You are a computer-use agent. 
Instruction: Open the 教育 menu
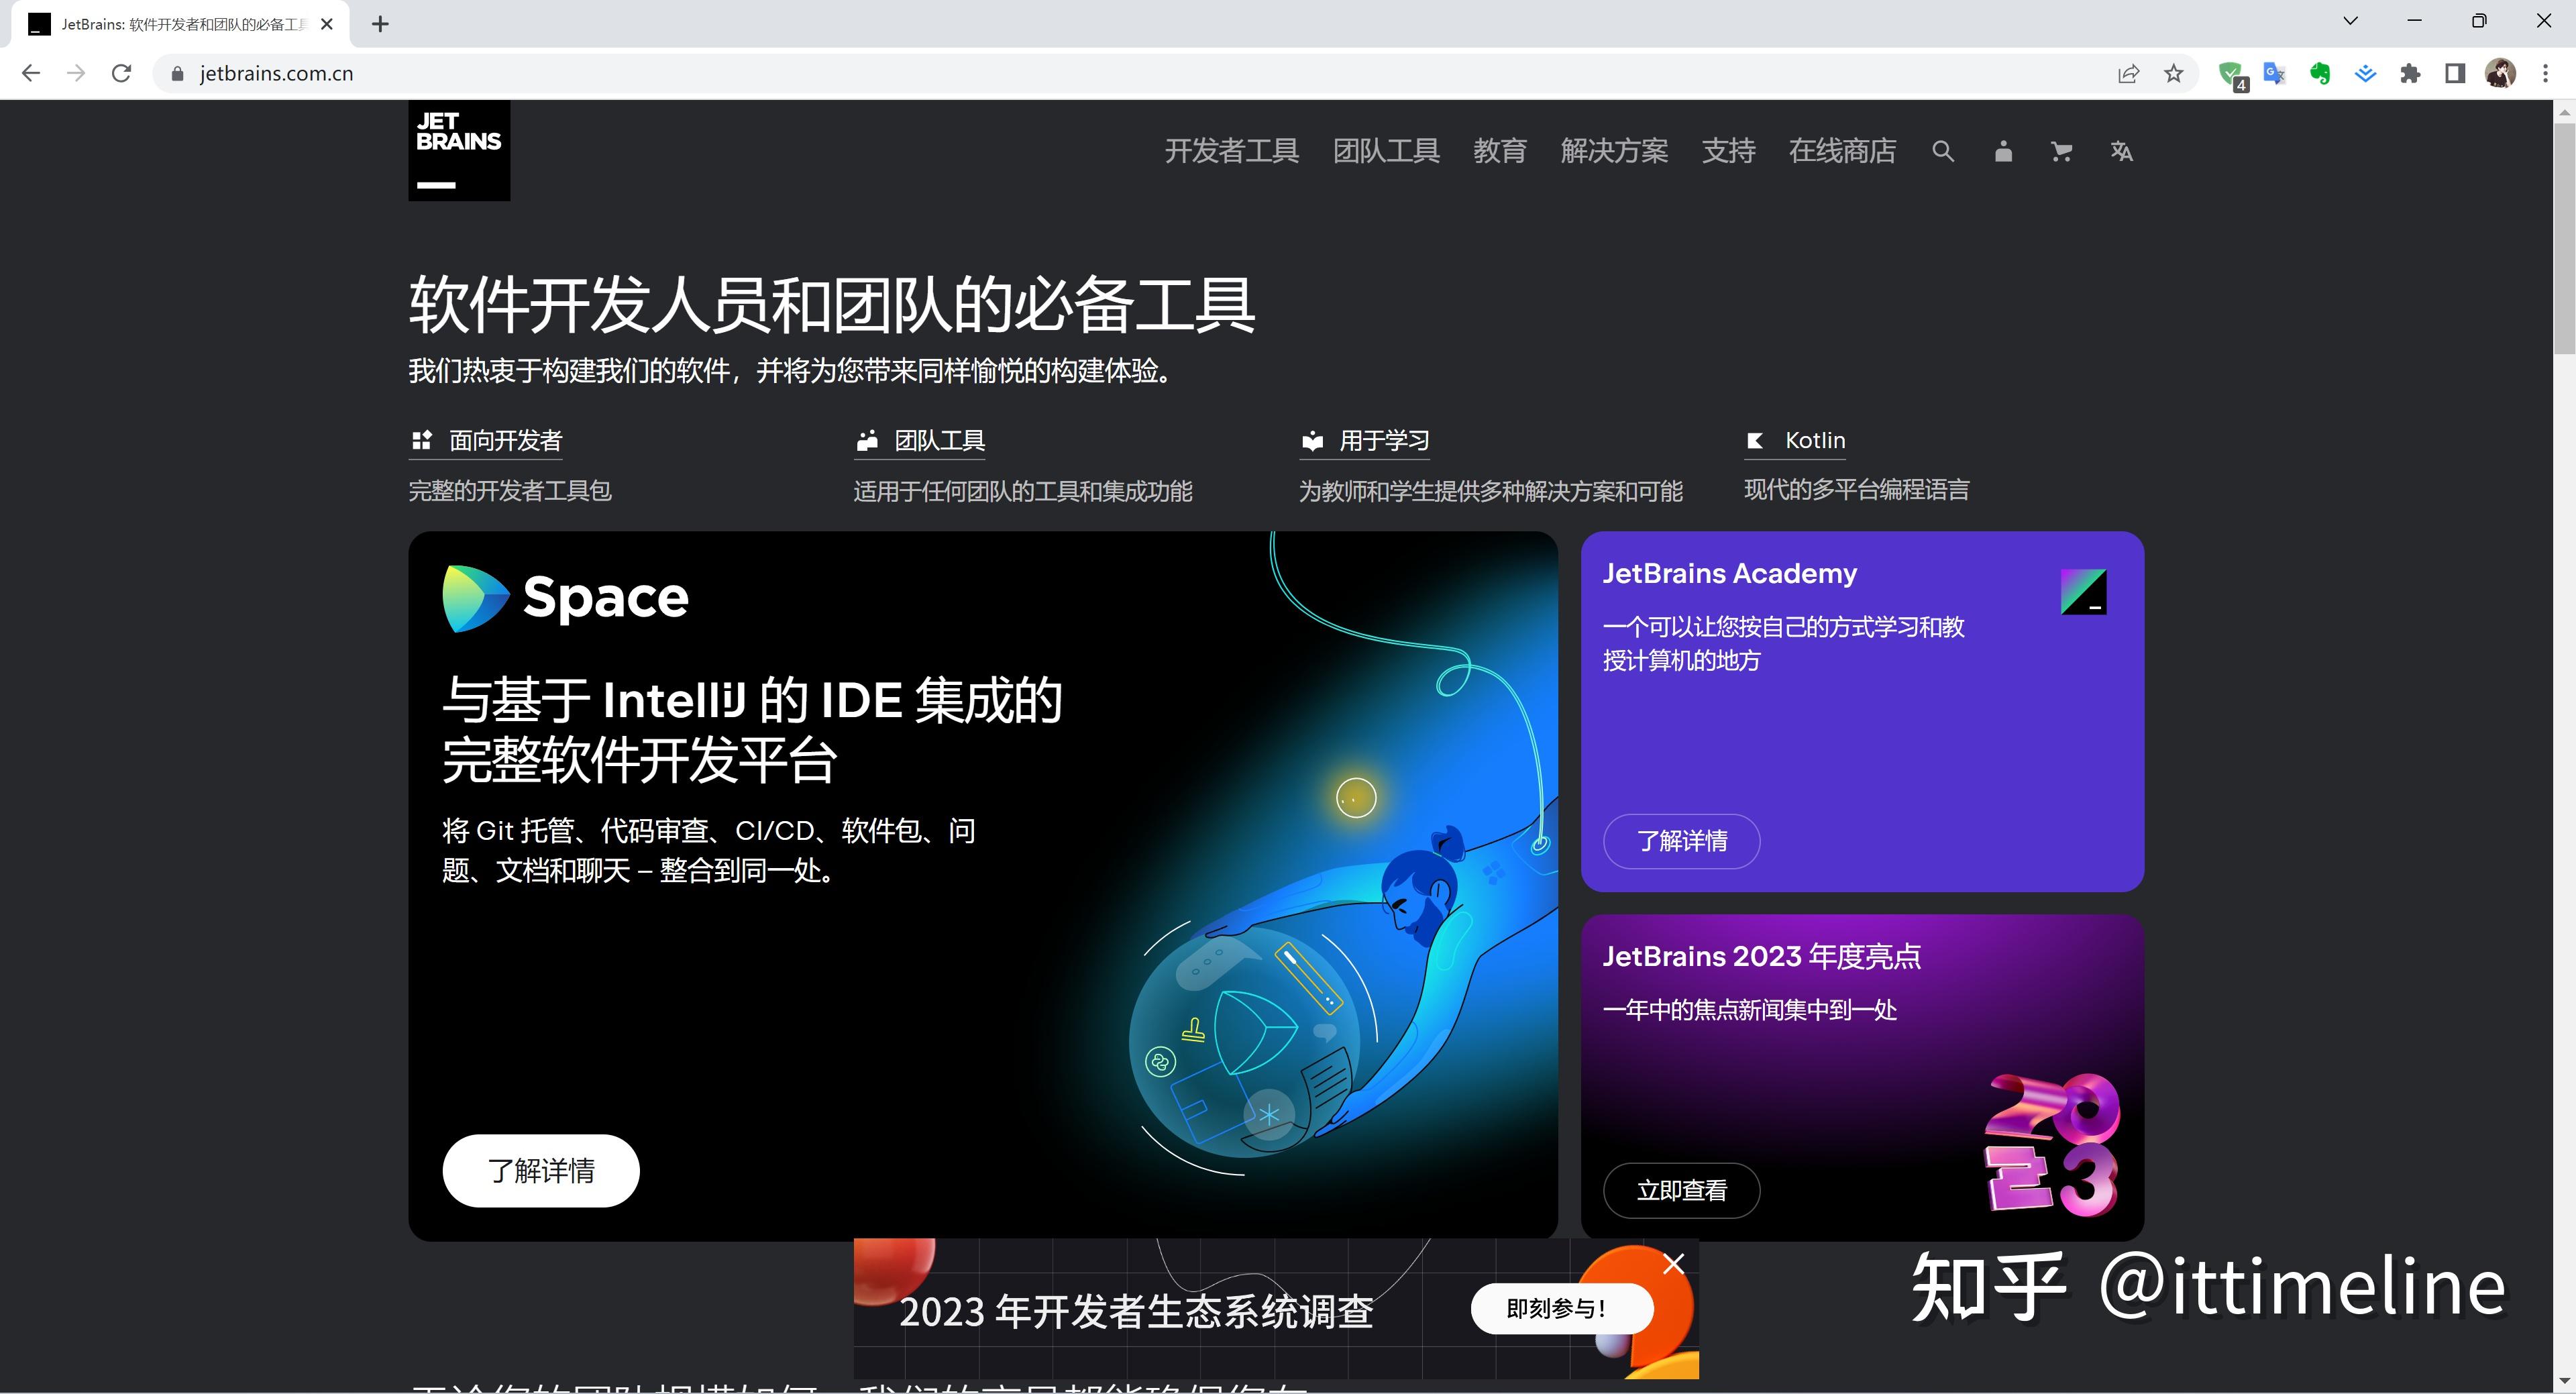coord(1500,151)
